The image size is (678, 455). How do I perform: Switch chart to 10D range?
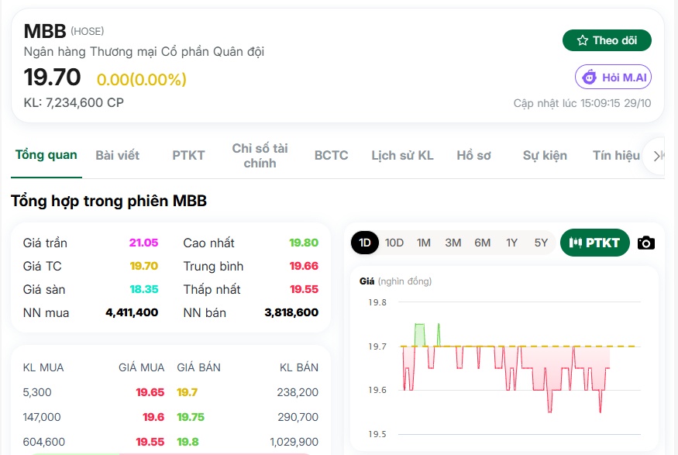[x=394, y=243]
